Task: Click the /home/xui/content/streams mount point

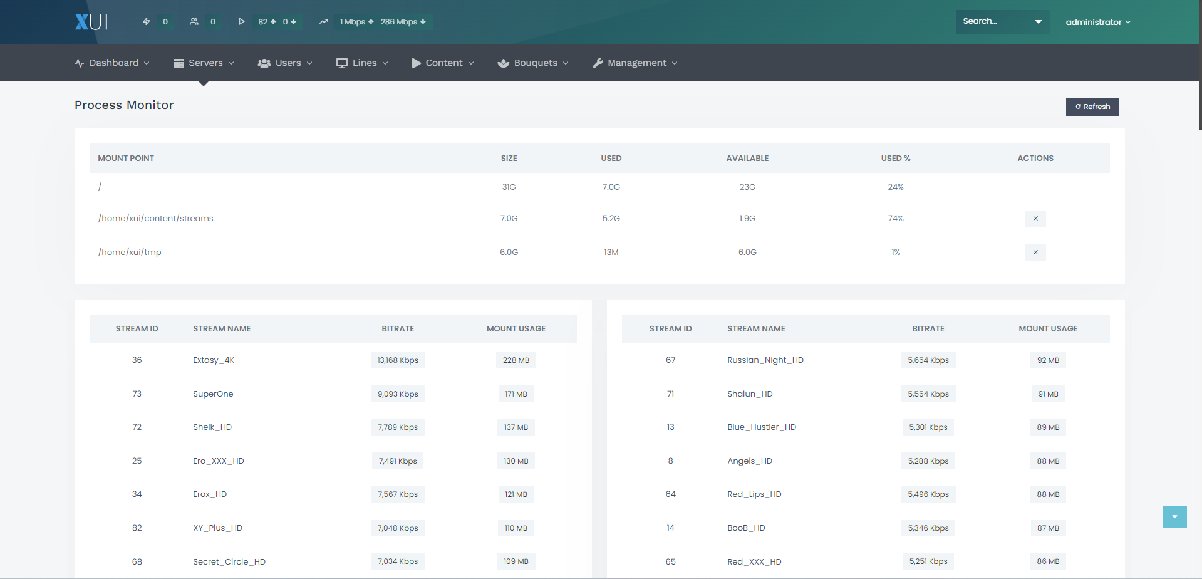Action: [156, 219]
